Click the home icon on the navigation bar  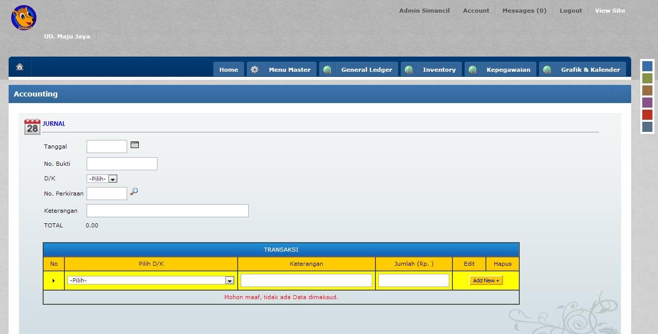[19, 66]
